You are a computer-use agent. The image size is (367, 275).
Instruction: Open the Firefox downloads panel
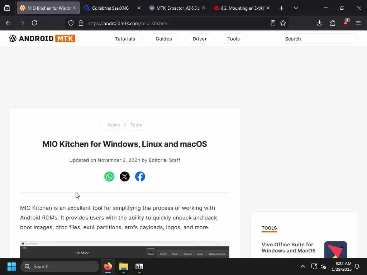319,23
